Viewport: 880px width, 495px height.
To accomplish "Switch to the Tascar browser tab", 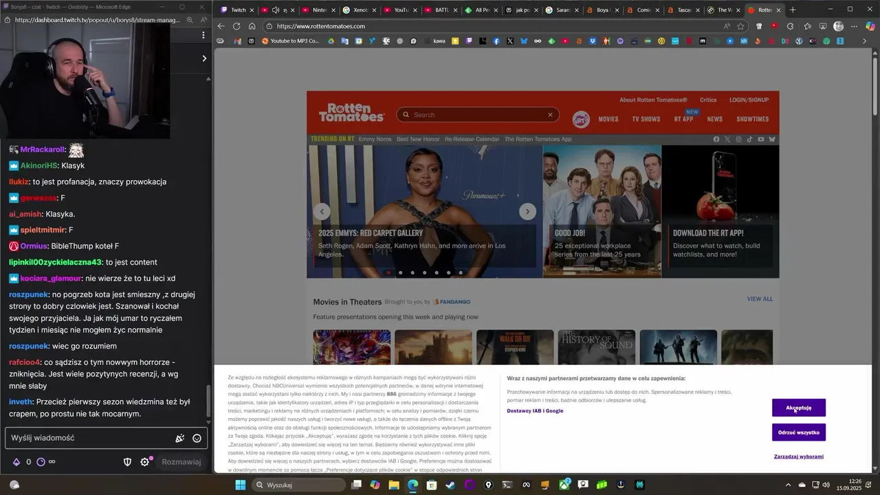I will (x=683, y=10).
